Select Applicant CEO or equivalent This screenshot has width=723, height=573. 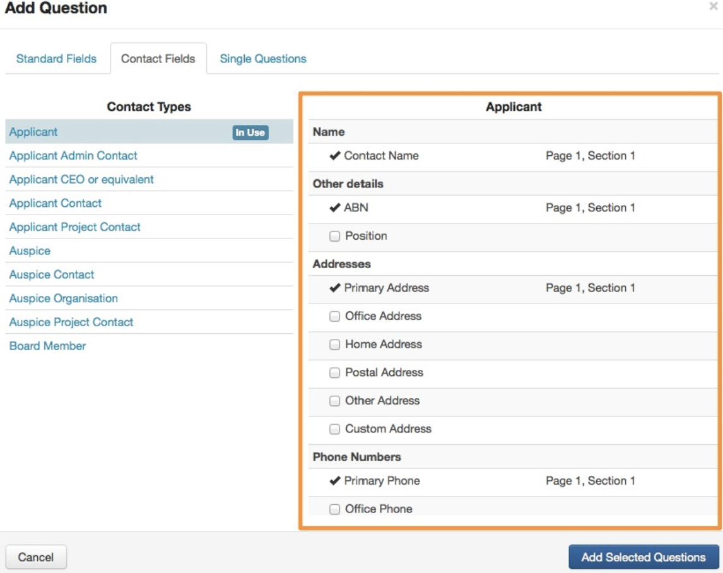(x=81, y=180)
